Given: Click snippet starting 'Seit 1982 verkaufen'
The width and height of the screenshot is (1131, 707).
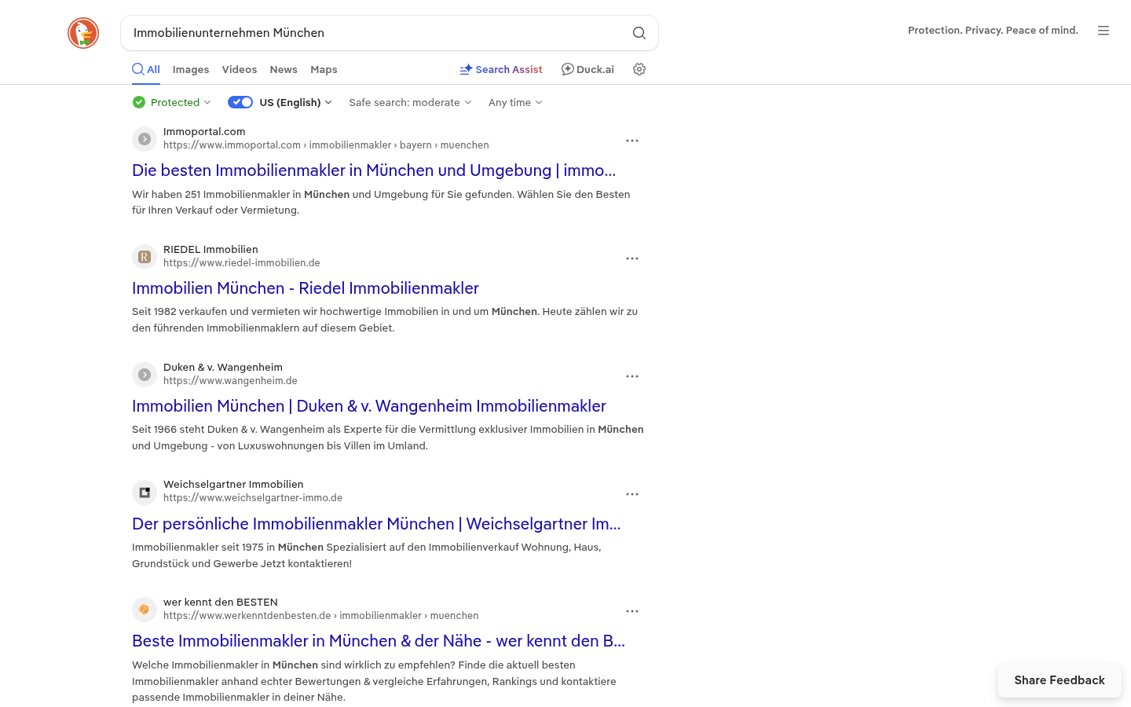Looking at the screenshot, I should click(x=385, y=320).
